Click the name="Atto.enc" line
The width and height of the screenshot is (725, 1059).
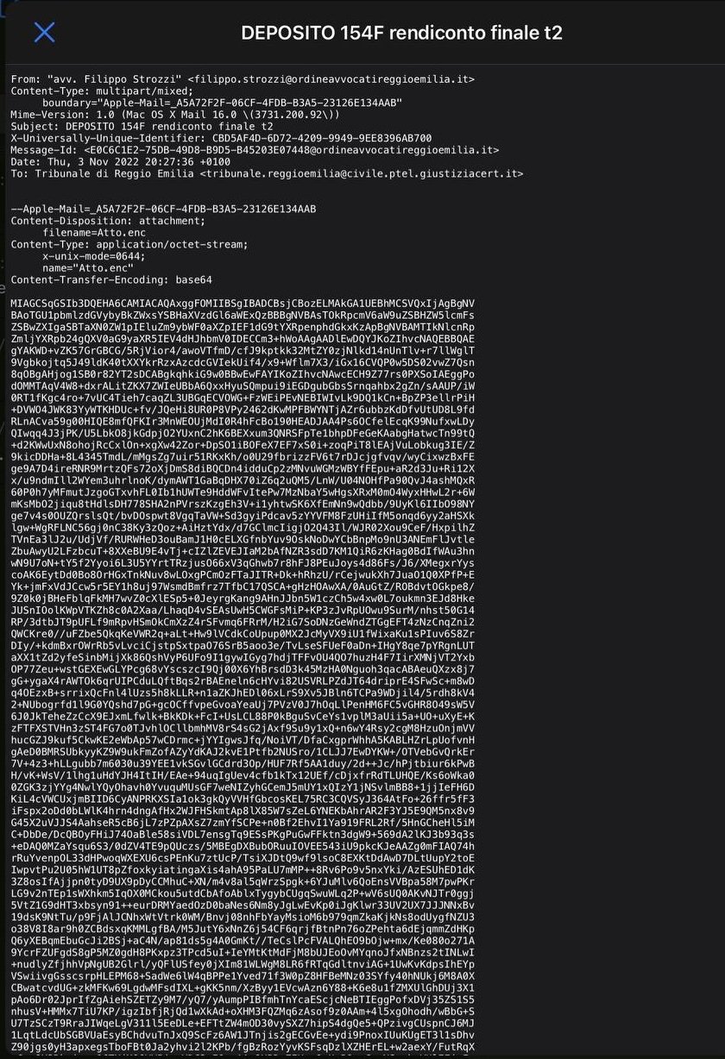(x=85, y=269)
